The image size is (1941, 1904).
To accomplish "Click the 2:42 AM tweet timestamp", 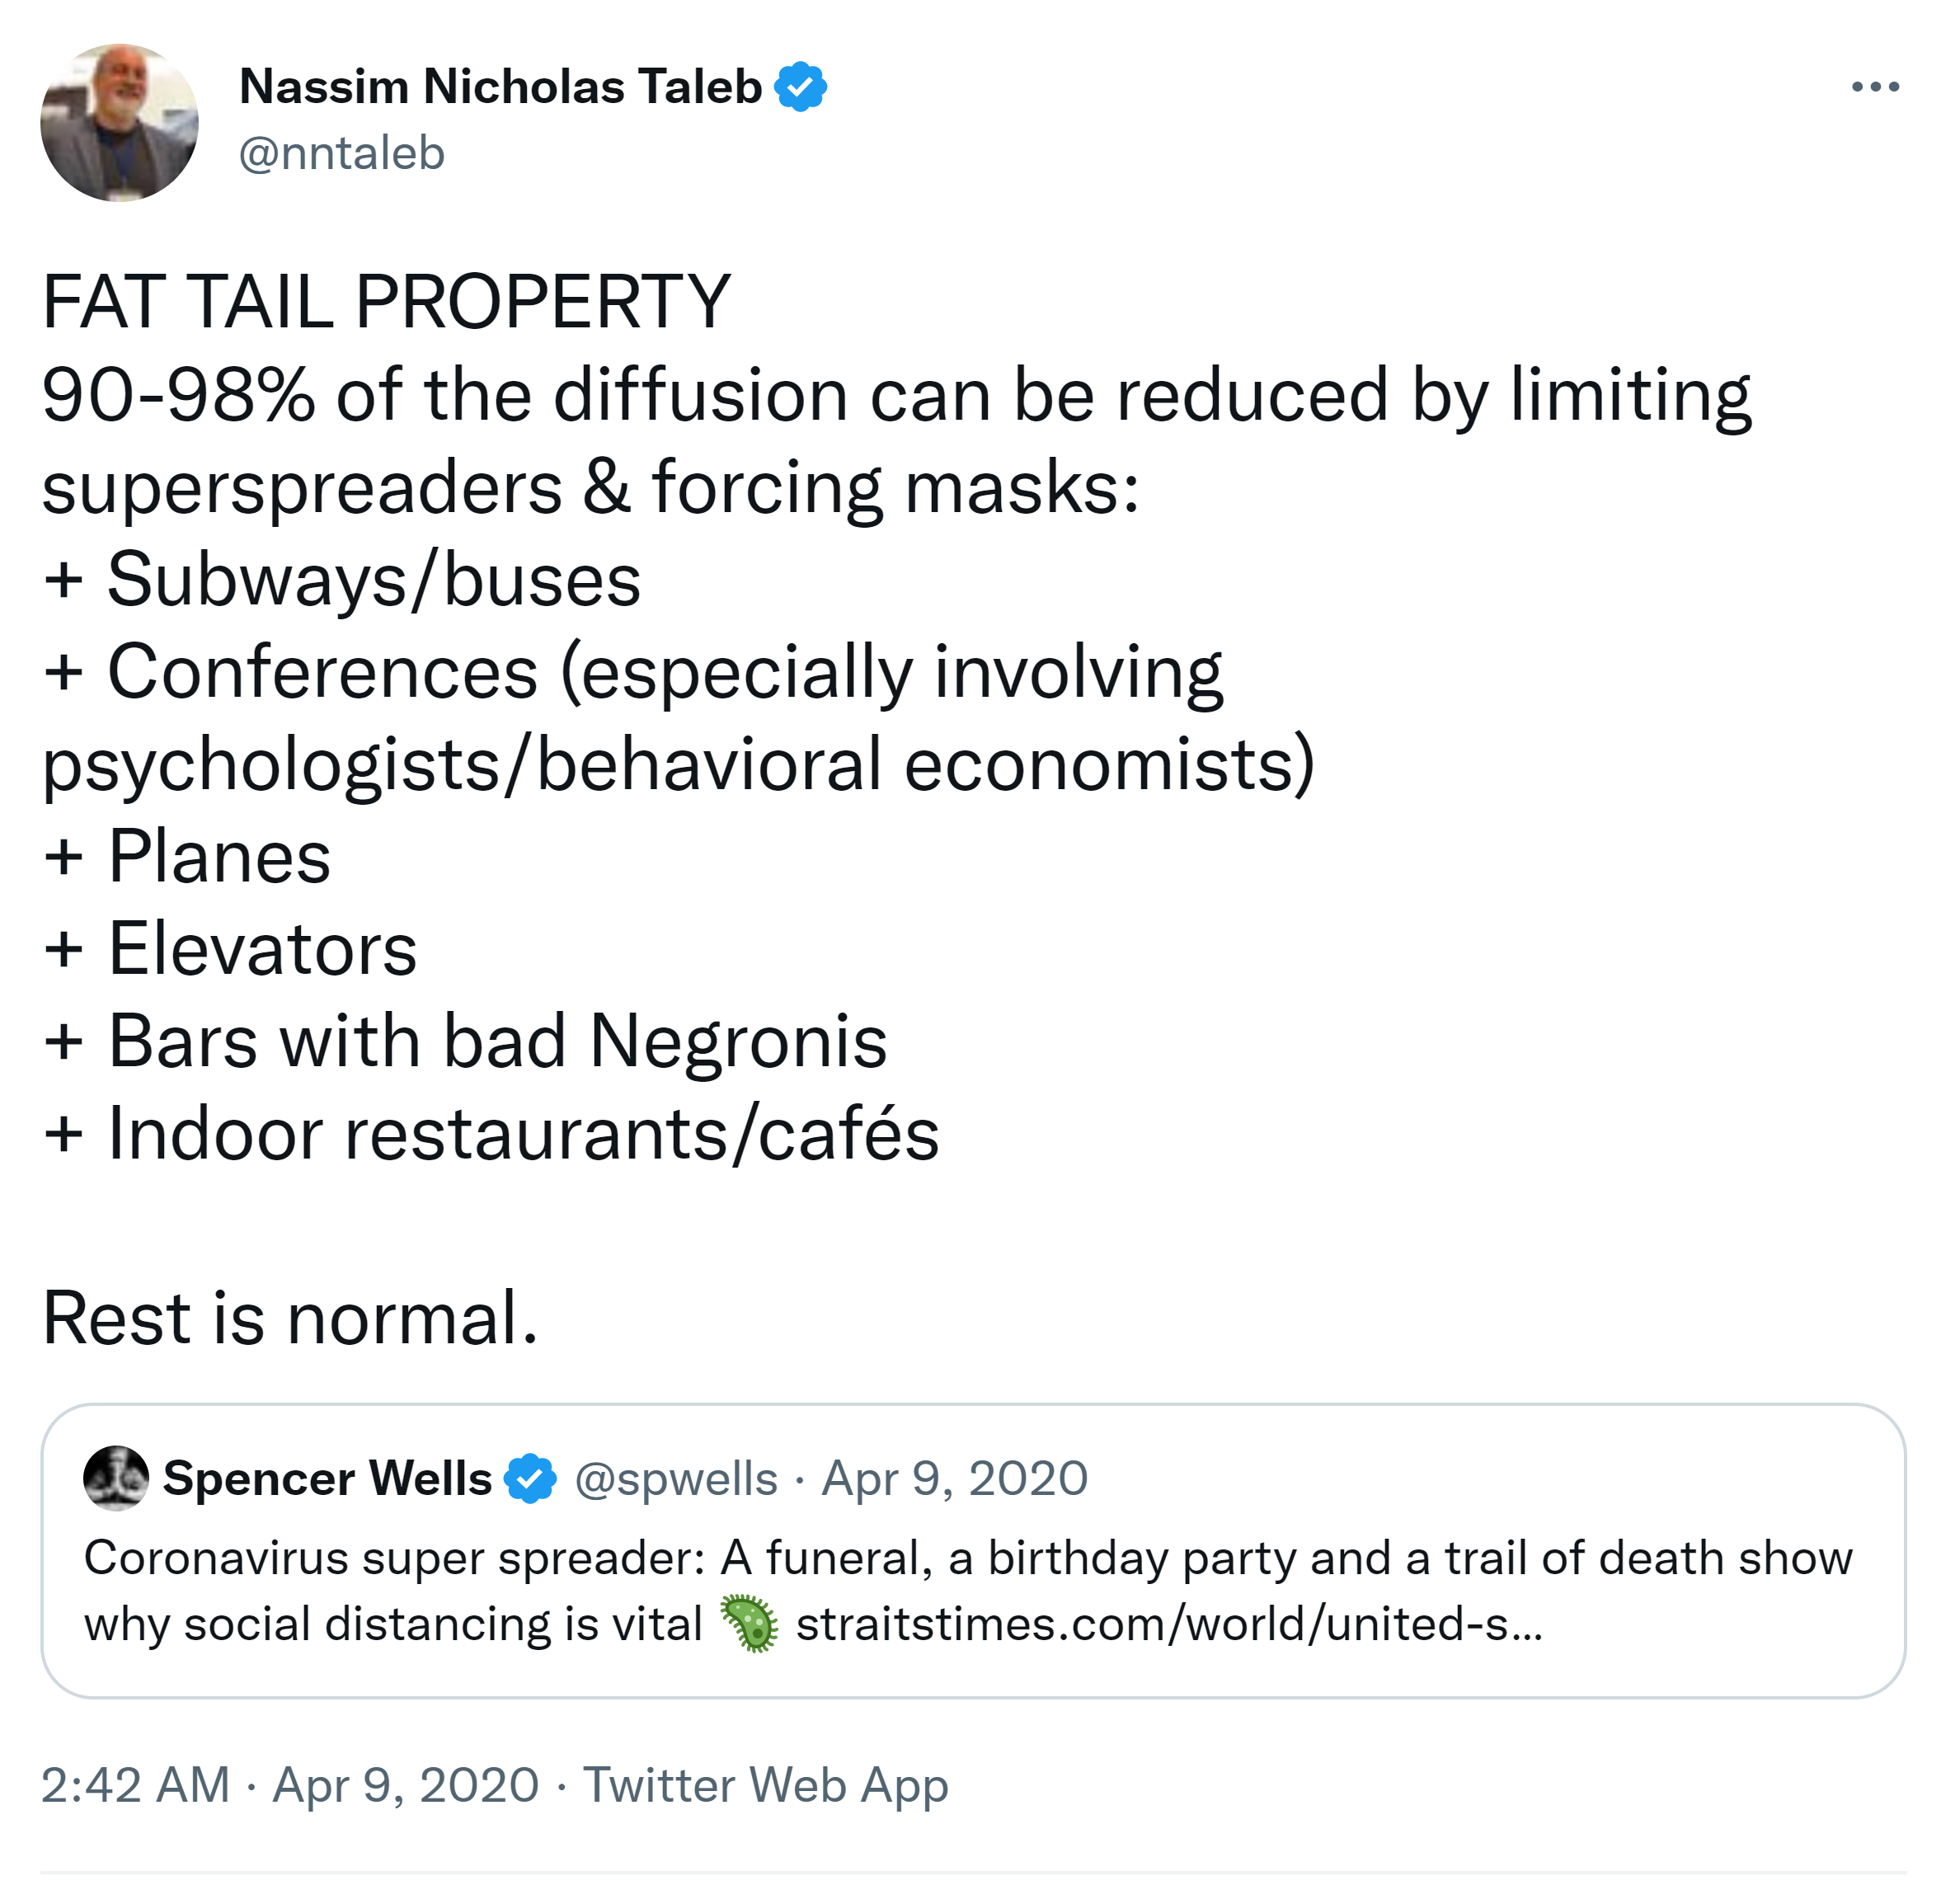I will click(135, 1785).
